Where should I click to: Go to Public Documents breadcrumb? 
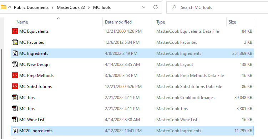click(x=31, y=7)
